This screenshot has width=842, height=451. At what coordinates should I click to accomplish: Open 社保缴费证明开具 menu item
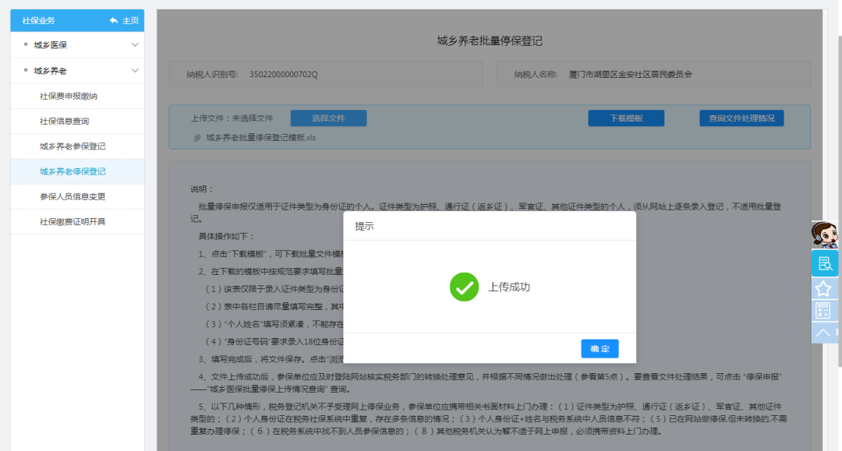[x=73, y=222]
